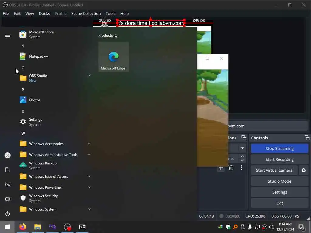
Task: Open the Help menu
Action: tap(124, 13)
